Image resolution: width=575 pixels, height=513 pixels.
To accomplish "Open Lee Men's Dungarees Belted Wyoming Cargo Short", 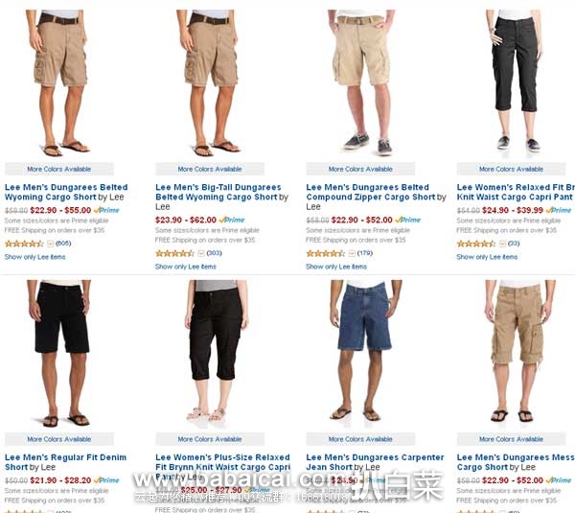I will pos(66,192).
